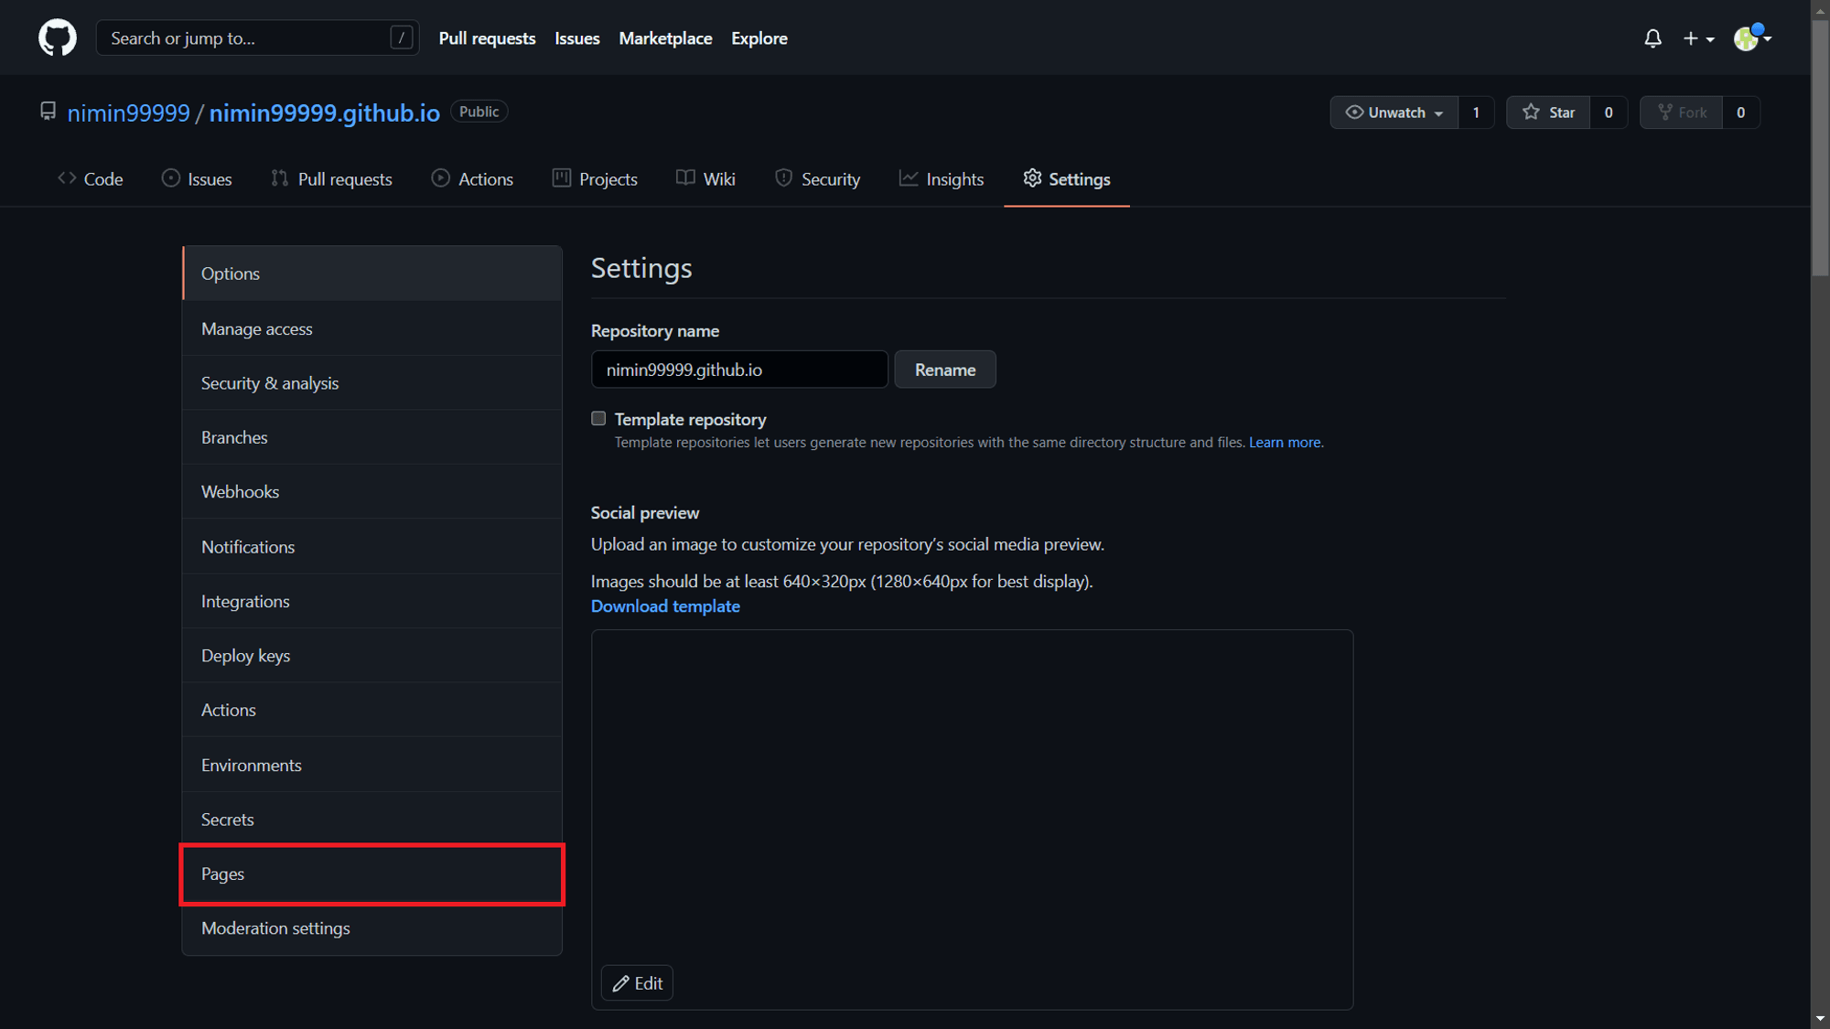The image size is (1830, 1029).
Task: Click the repository icon beside nimin99999
Action: (x=48, y=112)
